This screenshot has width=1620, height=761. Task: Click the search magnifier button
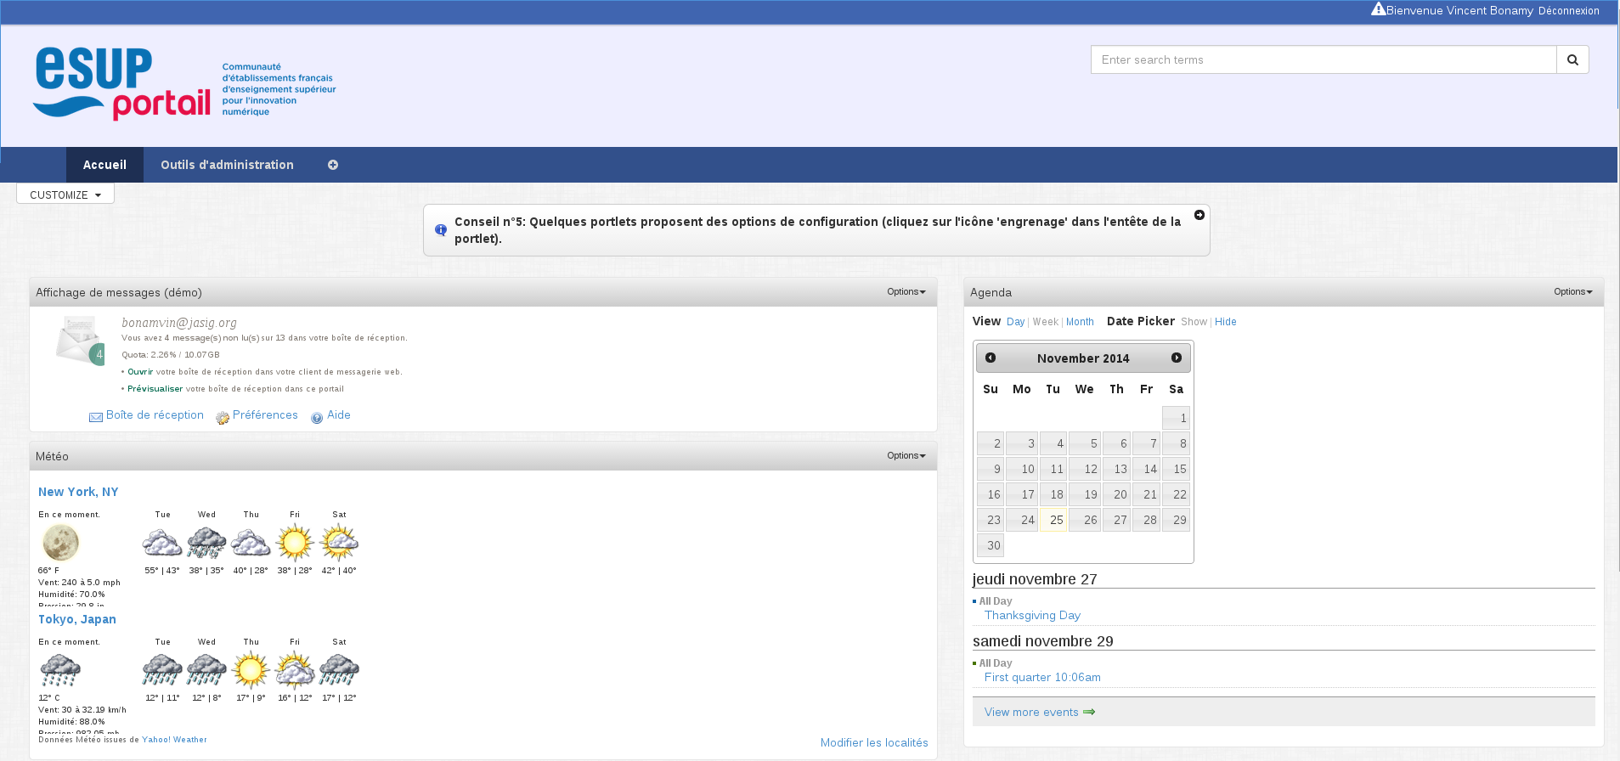point(1572,59)
